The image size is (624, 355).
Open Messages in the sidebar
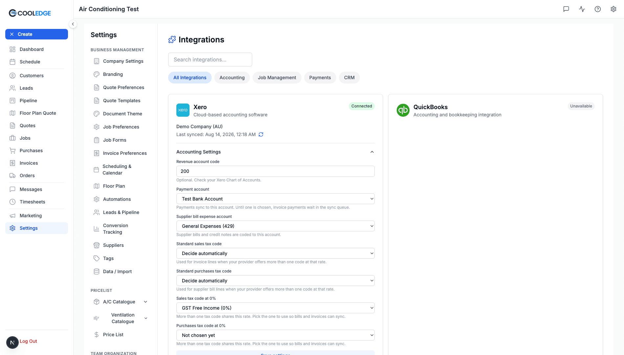point(36,189)
